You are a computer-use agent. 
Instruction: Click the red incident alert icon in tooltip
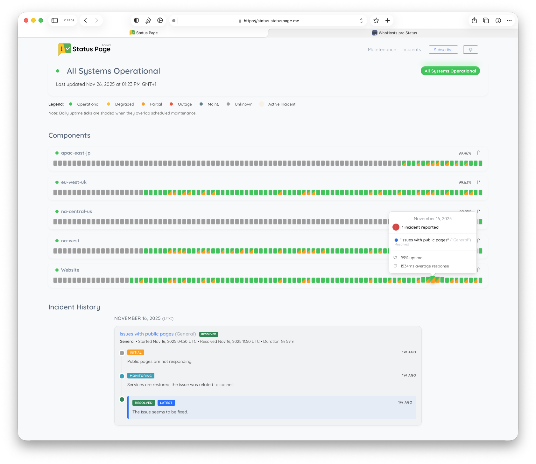point(396,227)
